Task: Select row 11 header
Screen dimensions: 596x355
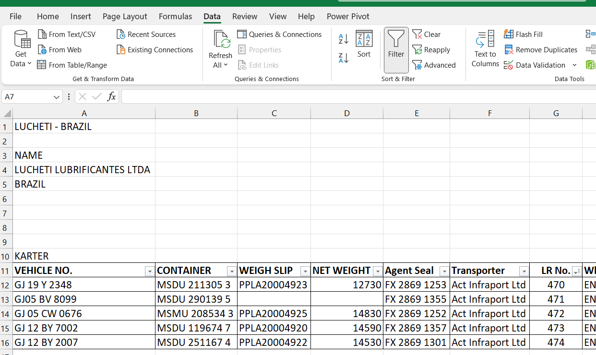Action: tap(6, 271)
